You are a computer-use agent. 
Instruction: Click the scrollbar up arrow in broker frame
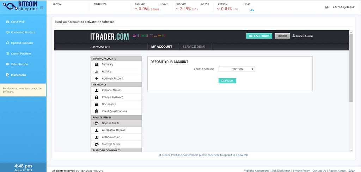pyautogui.click(x=351, y=32)
